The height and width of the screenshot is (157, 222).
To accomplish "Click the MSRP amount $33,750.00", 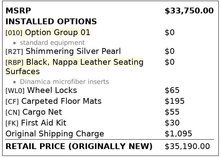I will coord(189,11).
